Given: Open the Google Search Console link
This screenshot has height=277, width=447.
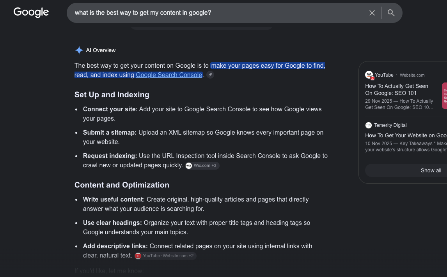Looking at the screenshot, I should click(169, 75).
